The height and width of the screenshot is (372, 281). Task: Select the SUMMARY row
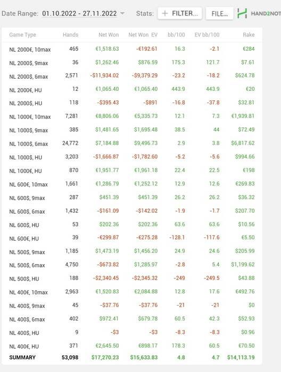(x=132, y=357)
